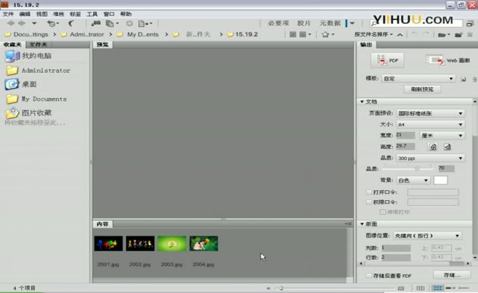Viewport: 478px width, 293px height.
Task: Click the thumbnail quality grid icon
Action: coord(293,35)
